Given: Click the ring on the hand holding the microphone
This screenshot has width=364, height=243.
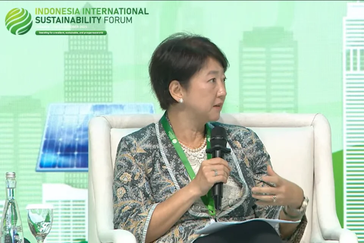Looking at the screenshot, I should point(216,173).
